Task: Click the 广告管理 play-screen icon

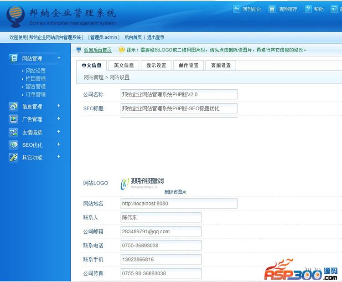Action: (x=14, y=119)
